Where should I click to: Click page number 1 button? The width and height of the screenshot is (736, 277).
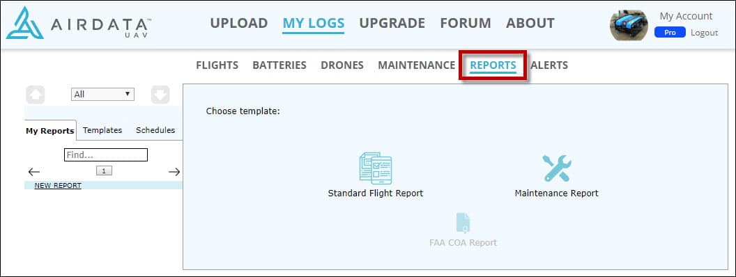104,171
